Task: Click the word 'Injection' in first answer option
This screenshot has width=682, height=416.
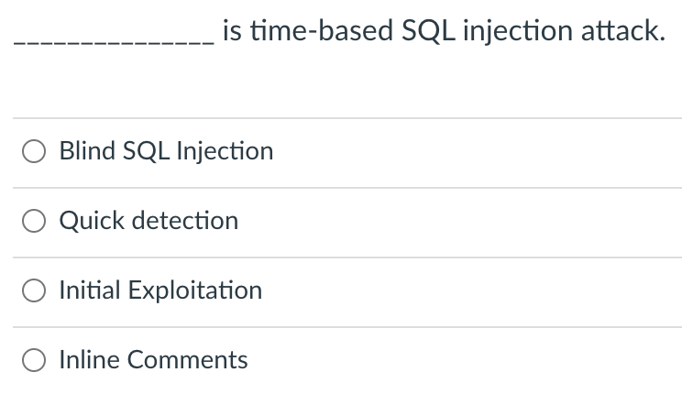Action: [x=225, y=151]
